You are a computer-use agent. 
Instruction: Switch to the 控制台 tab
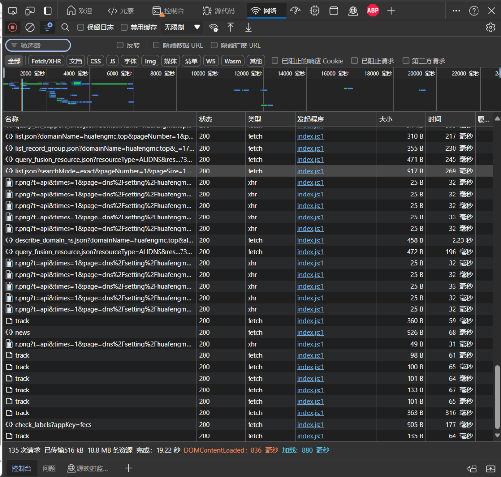click(x=168, y=10)
